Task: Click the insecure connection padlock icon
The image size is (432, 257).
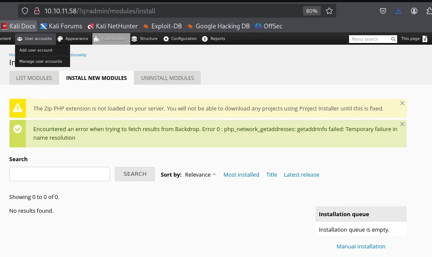Action: pos(37,11)
